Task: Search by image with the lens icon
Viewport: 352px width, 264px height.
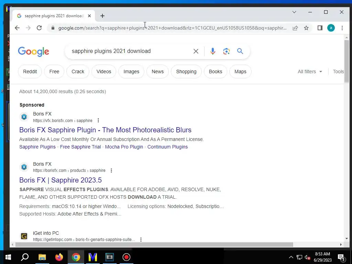Action: pyautogui.click(x=226, y=51)
